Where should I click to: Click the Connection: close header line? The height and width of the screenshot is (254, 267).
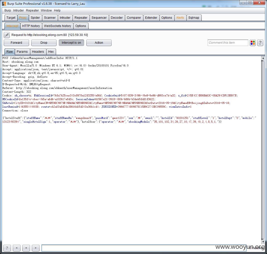(x=15, y=110)
